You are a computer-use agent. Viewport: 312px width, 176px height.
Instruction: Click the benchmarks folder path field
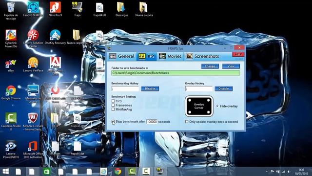[x=175, y=73]
